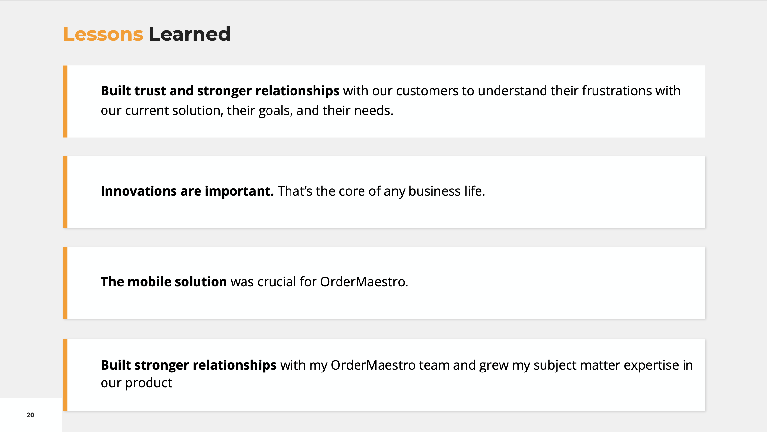Click orange accent bar of first card
This screenshot has height=432, width=767.
pos(65,101)
